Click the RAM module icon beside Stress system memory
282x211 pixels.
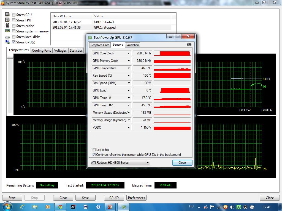pyautogui.click(x=7, y=31)
